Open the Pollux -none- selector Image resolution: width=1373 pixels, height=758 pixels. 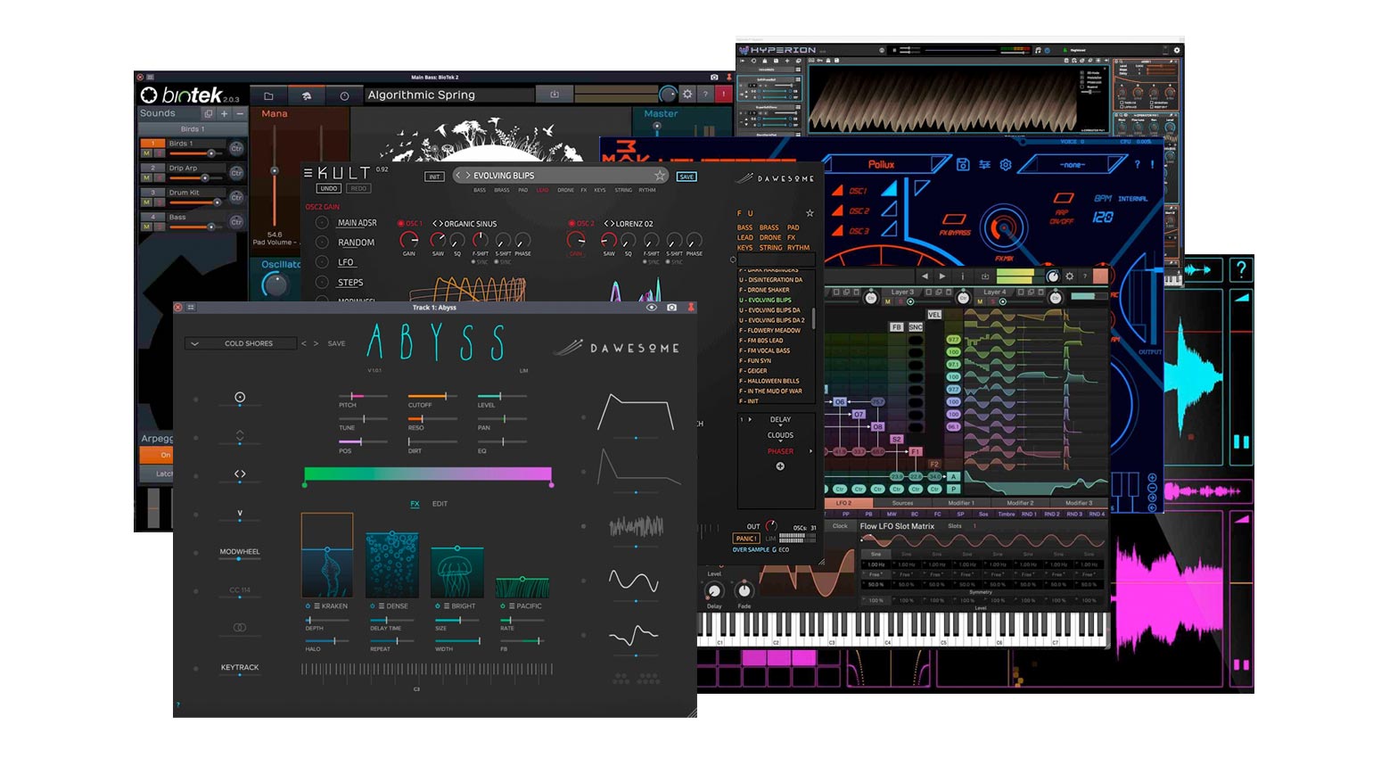point(1073,164)
